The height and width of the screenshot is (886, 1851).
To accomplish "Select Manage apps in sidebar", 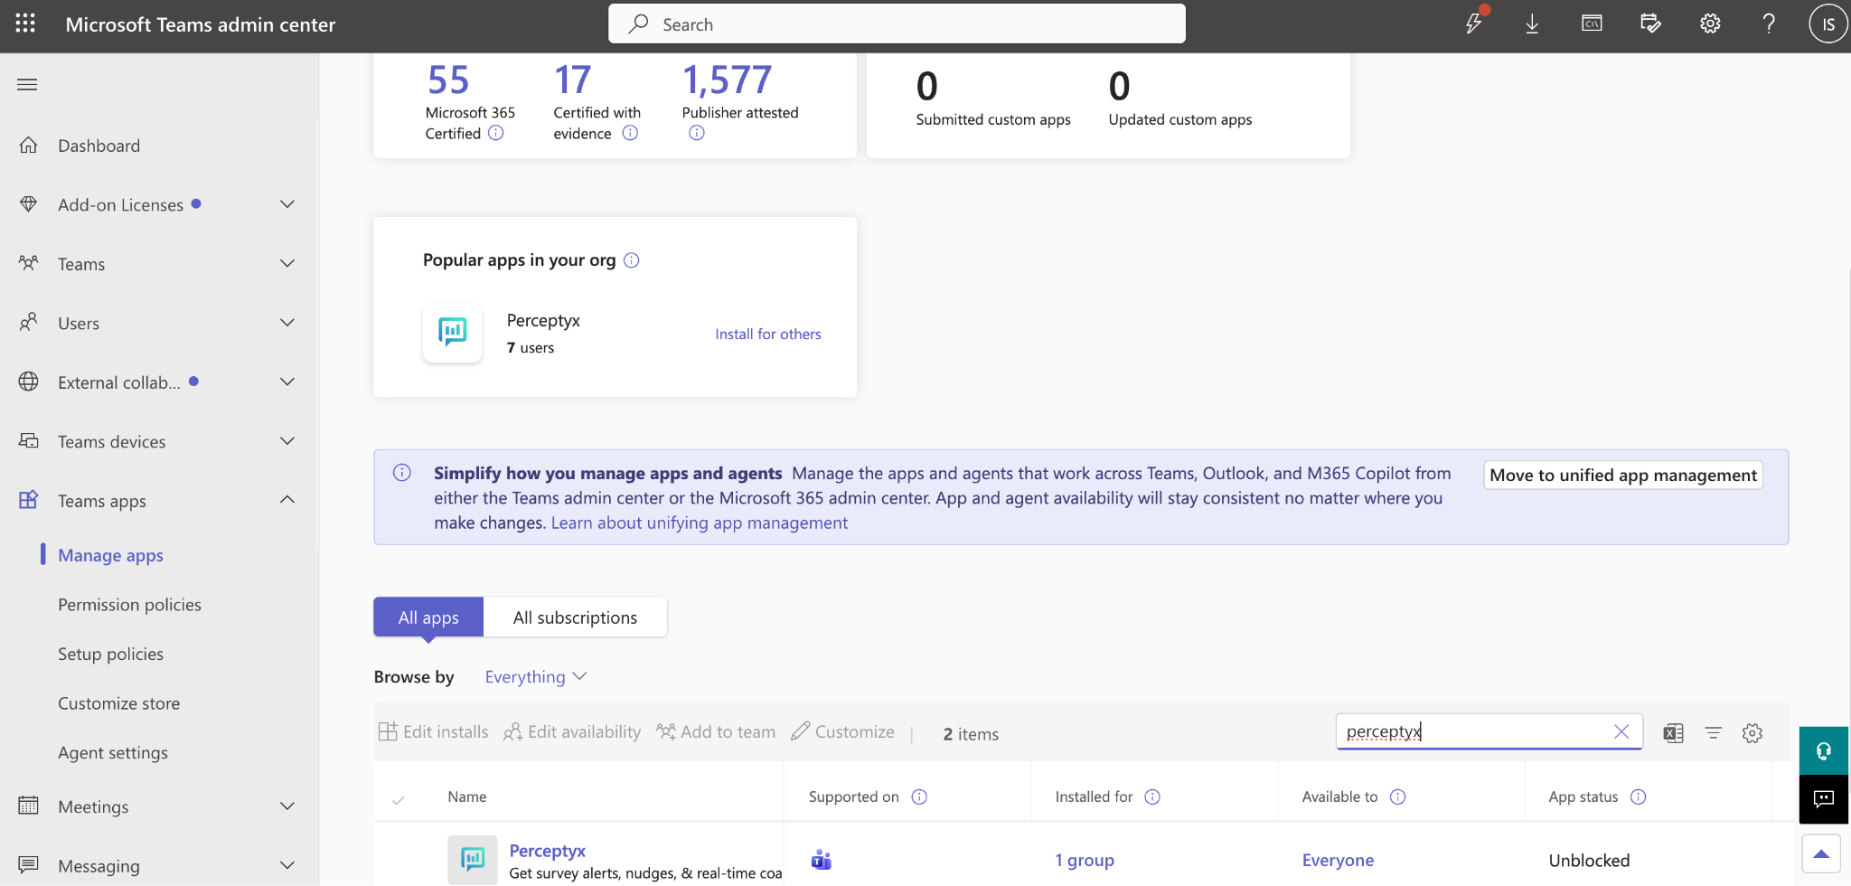I will tap(110, 555).
